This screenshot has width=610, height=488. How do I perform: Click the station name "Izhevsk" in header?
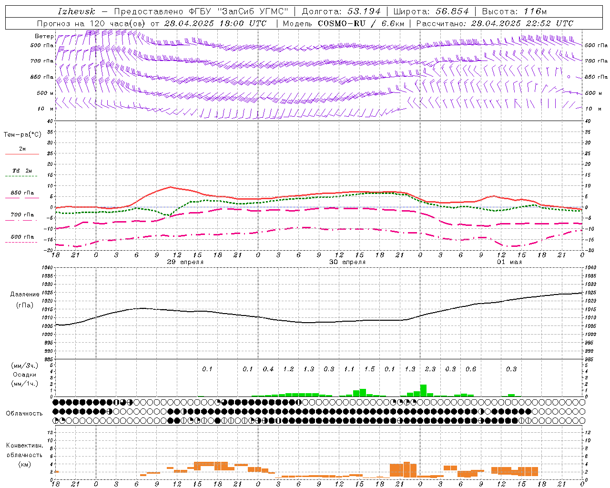click(76, 11)
